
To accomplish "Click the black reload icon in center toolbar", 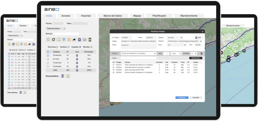I will (53, 40).
